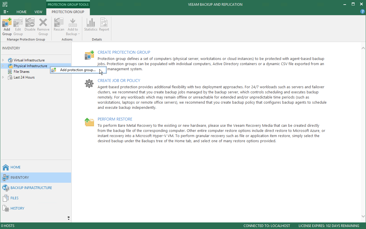Open the PERFORM RESTORE link

(115, 119)
